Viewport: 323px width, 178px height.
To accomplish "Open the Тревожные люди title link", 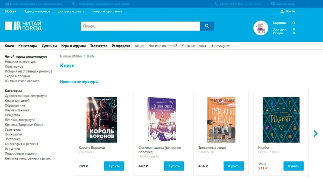I will click(x=212, y=147).
